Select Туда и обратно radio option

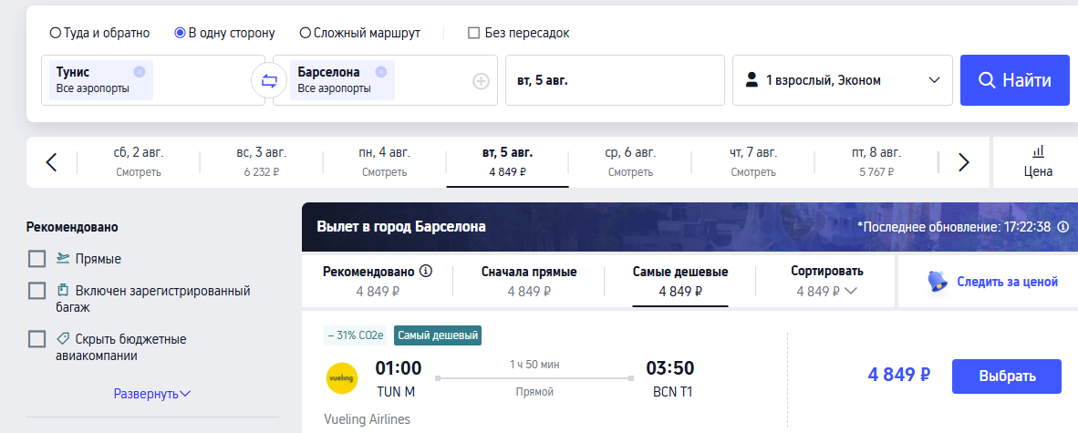tap(56, 33)
